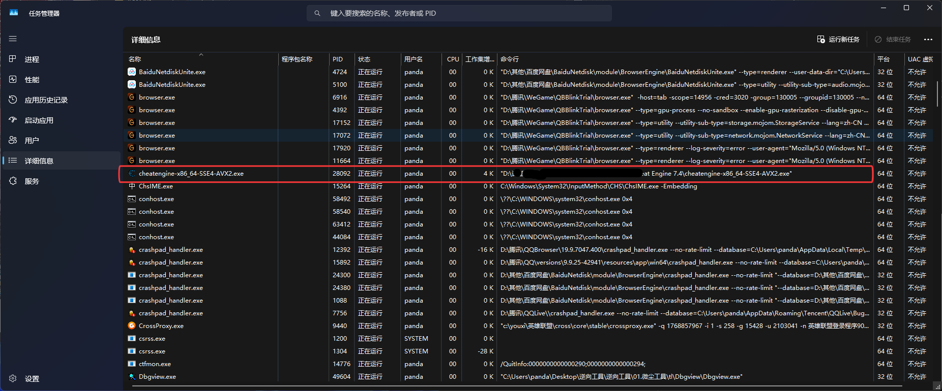Screen dimensions: 942x391
Task: Select conhost.exe icon with PID 63412
Action: point(132,224)
